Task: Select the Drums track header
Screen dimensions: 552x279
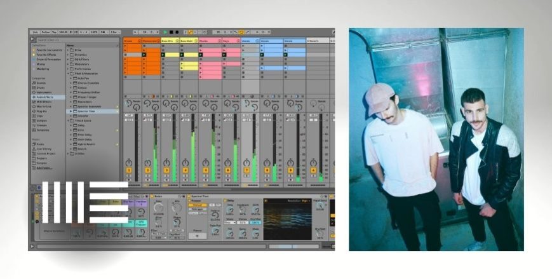Action: click(132, 41)
